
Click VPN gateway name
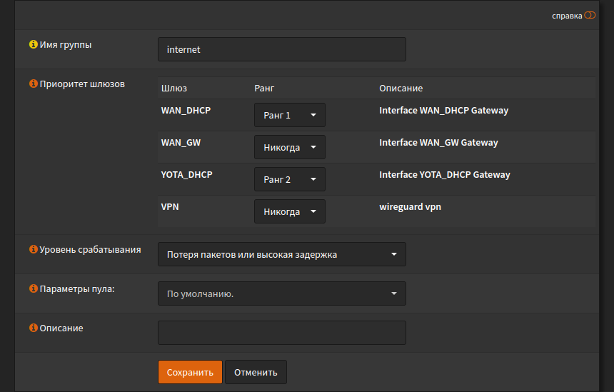170,207
